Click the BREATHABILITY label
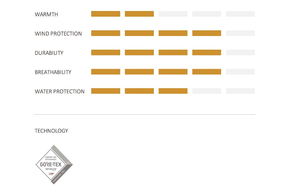Image resolution: width=293 pixels, height=191 pixels. coord(53,72)
